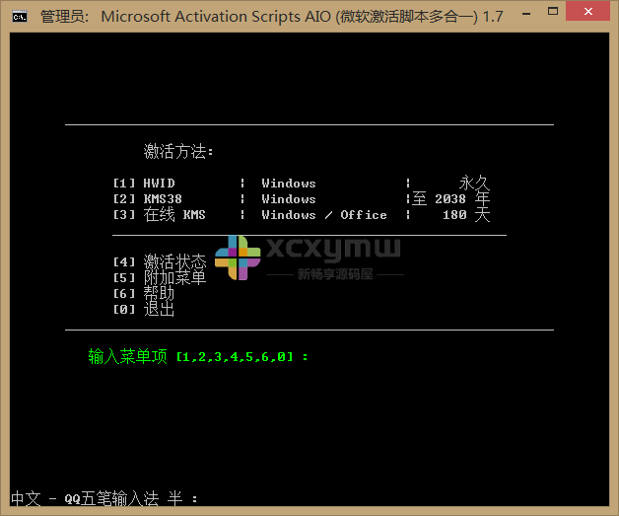Minimize the Activation Scripts console window

(x=526, y=14)
